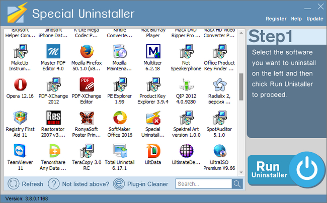This screenshot has width=327, height=203.
Task: Close the Special Uninstaller window
Action: (x=320, y=7)
